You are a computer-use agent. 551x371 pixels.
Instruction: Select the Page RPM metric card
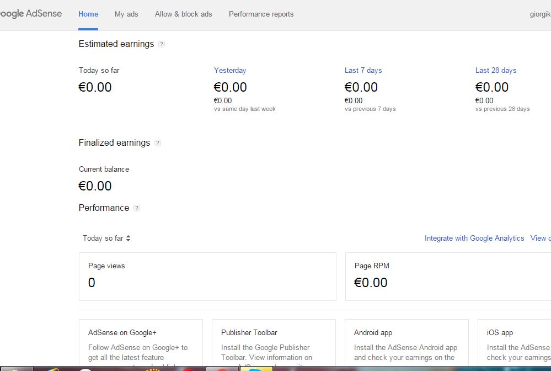point(447,277)
